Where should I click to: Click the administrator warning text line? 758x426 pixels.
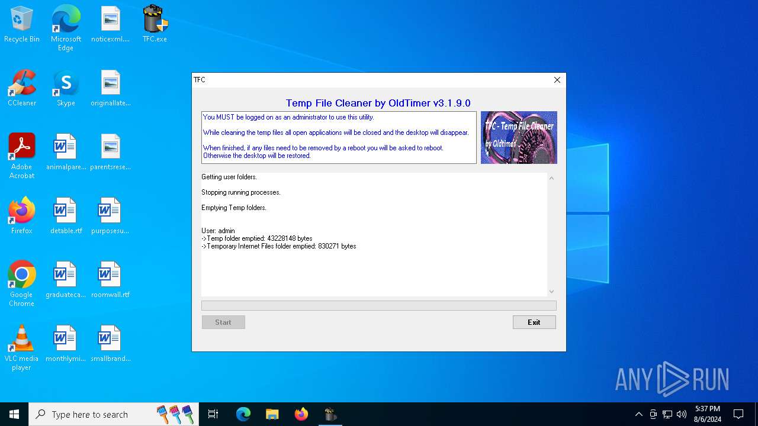pos(288,117)
